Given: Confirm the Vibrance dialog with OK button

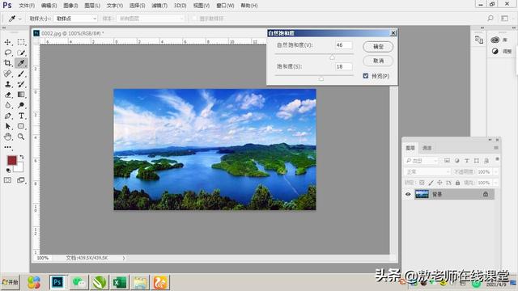Looking at the screenshot, I should (x=378, y=47).
